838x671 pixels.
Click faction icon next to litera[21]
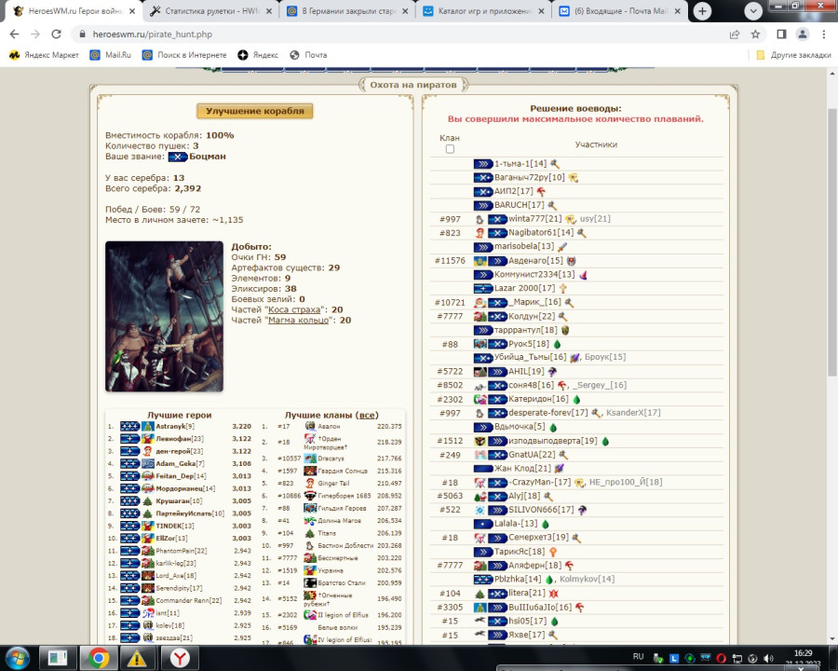coord(554,594)
